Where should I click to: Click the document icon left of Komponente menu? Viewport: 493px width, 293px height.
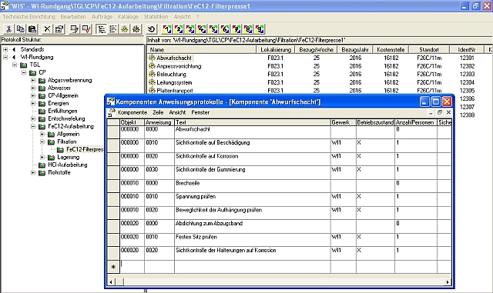click(x=111, y=112)
